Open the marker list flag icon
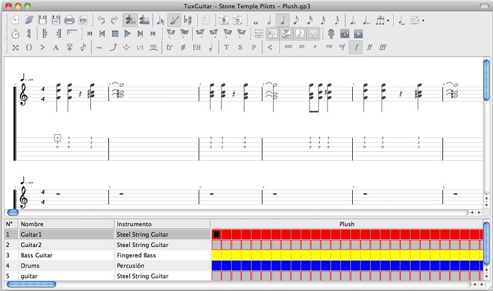Screen dimensions: 493x291 184,33
